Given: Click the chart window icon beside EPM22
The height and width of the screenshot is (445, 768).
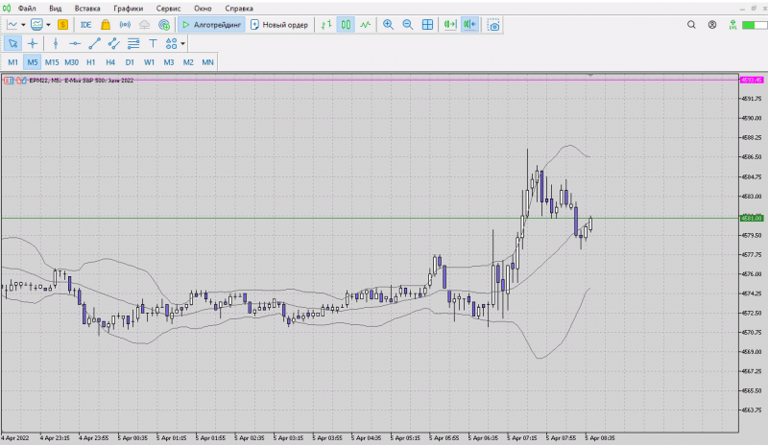Looking at the screenshot, I should [9, 81].
